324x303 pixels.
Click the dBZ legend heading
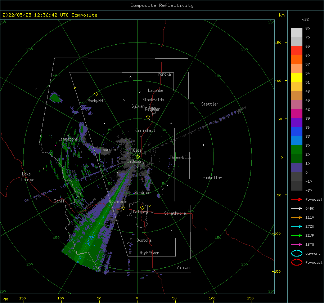(x=305, y=19)
